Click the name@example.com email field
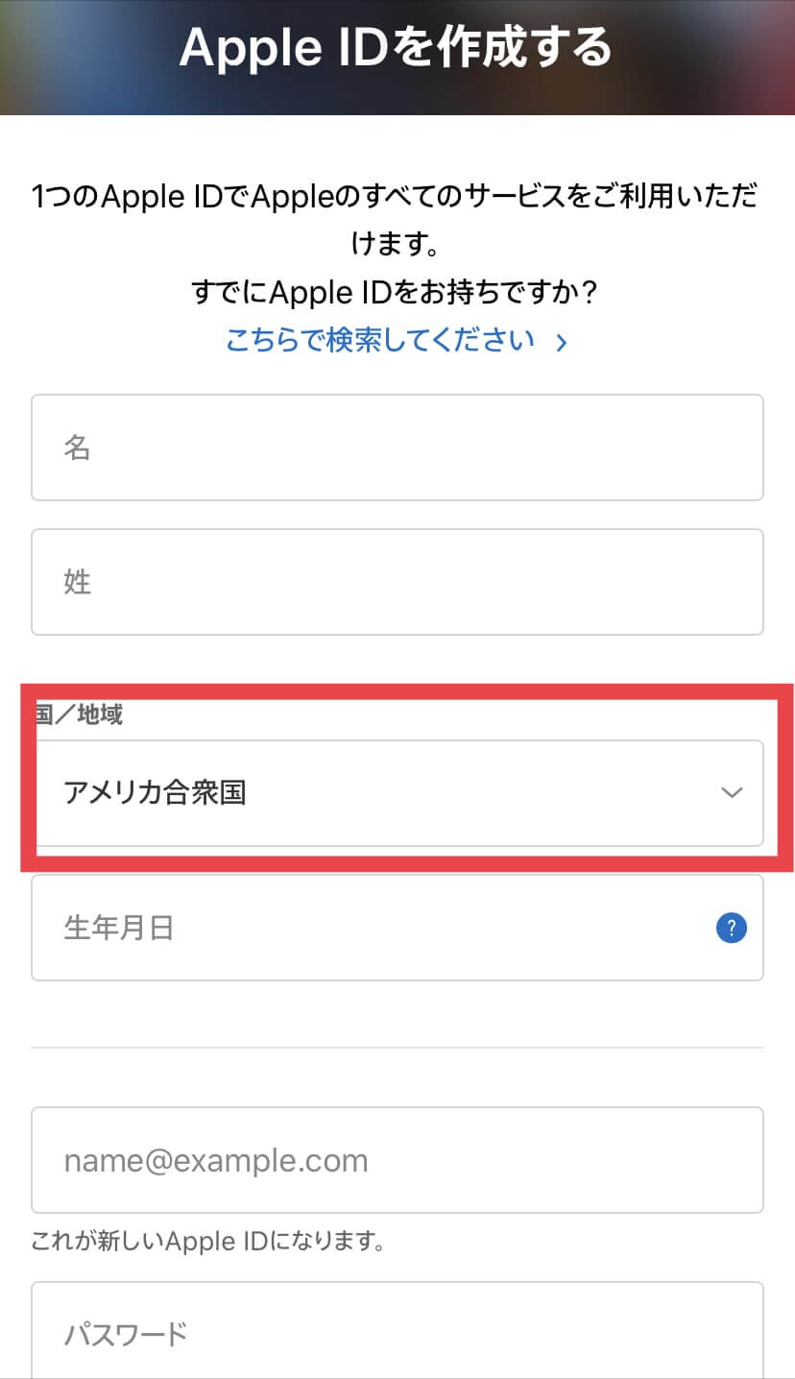This screenshot has width=795, height=1379. (x=397, y=1160)
